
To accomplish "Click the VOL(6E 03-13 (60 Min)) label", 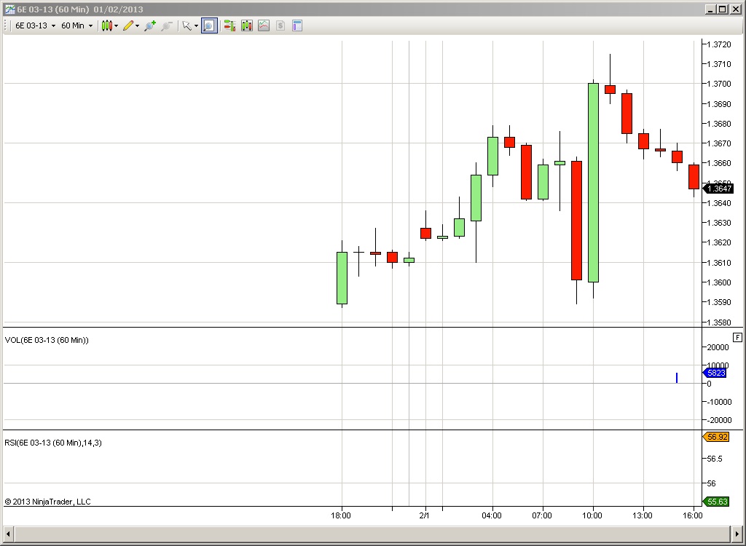I will pyautogui.click(x=47, y=340).
